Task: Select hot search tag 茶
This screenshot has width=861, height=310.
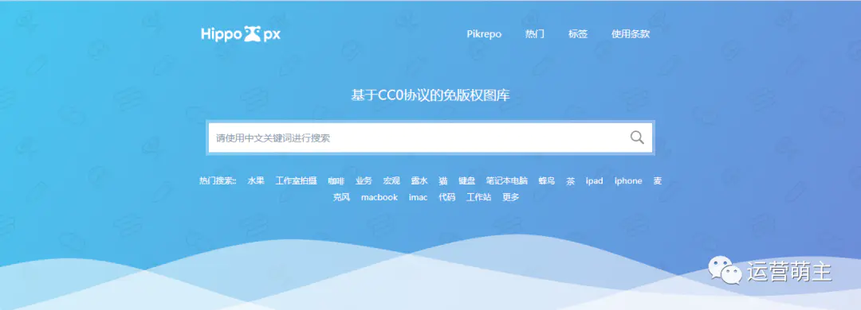Action: point(571,180)
